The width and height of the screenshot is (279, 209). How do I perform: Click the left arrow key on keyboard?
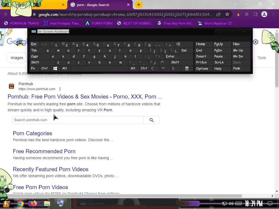pos(152,68)
